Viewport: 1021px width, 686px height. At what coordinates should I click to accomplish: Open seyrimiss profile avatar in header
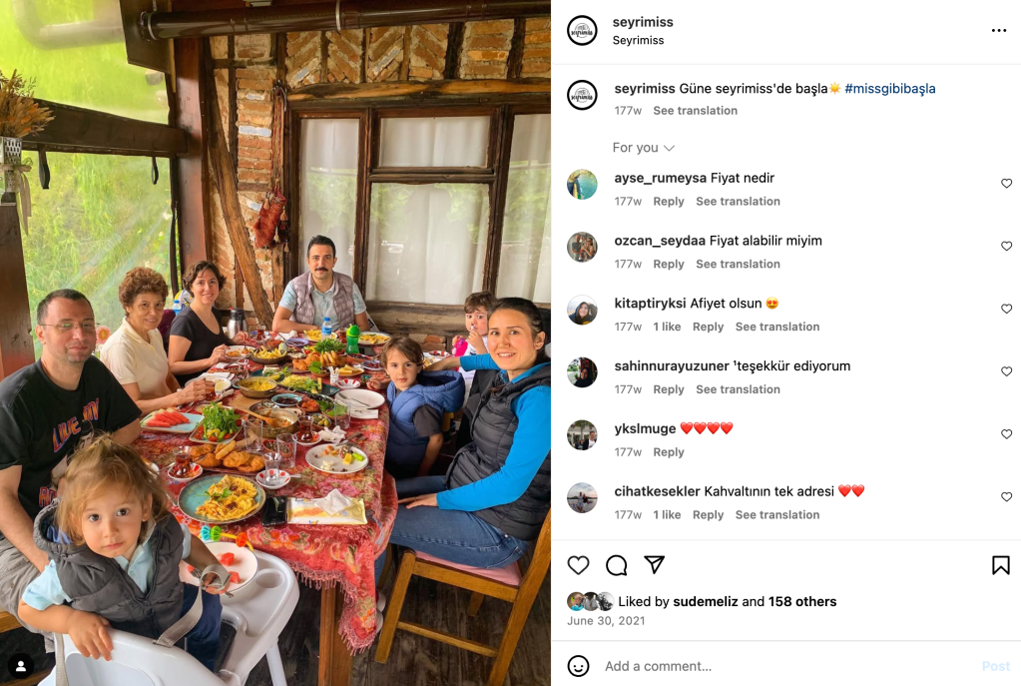point(582,31)
